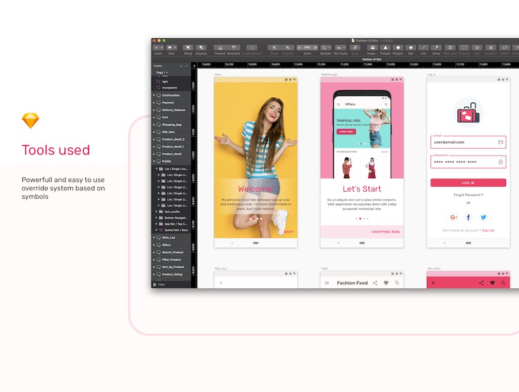Select the Shopping_bag artboard layer
The image size is (519, 392).
(x=172, y=125)
